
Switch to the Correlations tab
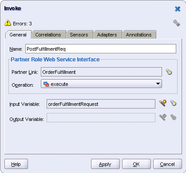(48, 35)
